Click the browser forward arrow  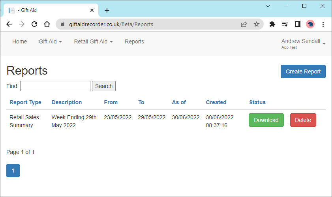coord(22,24)
